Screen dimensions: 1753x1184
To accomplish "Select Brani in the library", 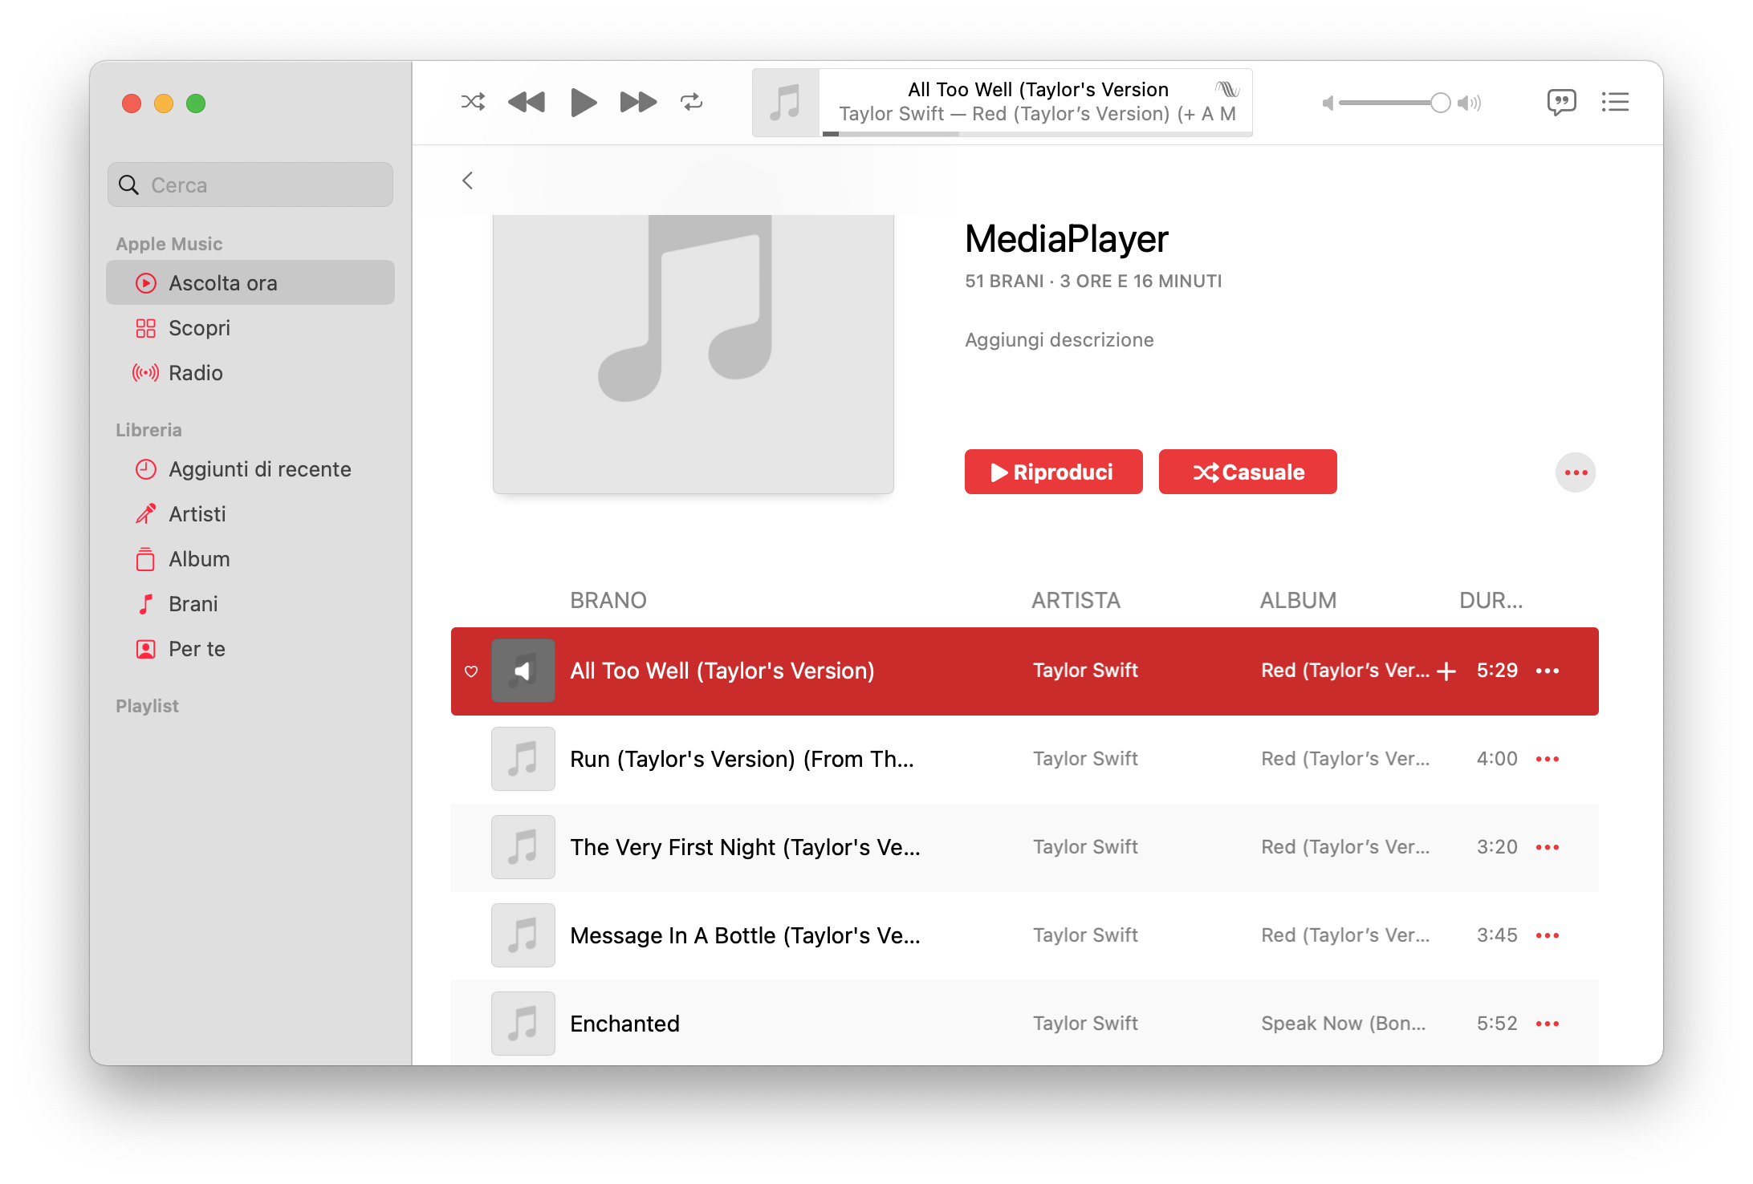I will tap(250, 604).
